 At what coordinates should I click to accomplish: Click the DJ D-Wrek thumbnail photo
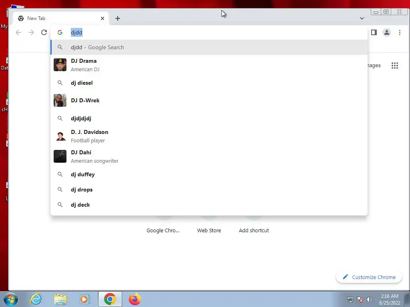click(60, 100)
